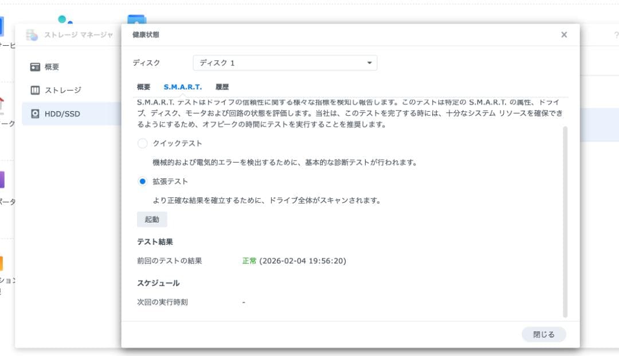Click the orange app icon at left edge
Image resolution: width=619 pixels, height=356 pixels.
click(2, 263)
